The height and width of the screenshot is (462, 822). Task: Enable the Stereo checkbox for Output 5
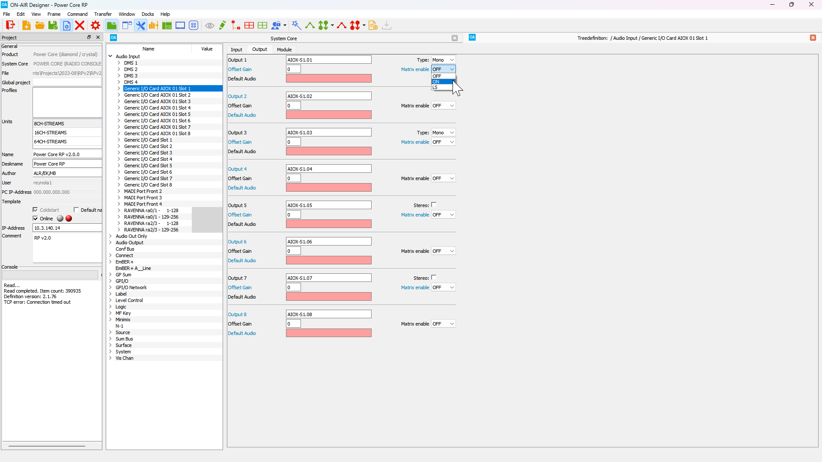click(x=434, y=205)
